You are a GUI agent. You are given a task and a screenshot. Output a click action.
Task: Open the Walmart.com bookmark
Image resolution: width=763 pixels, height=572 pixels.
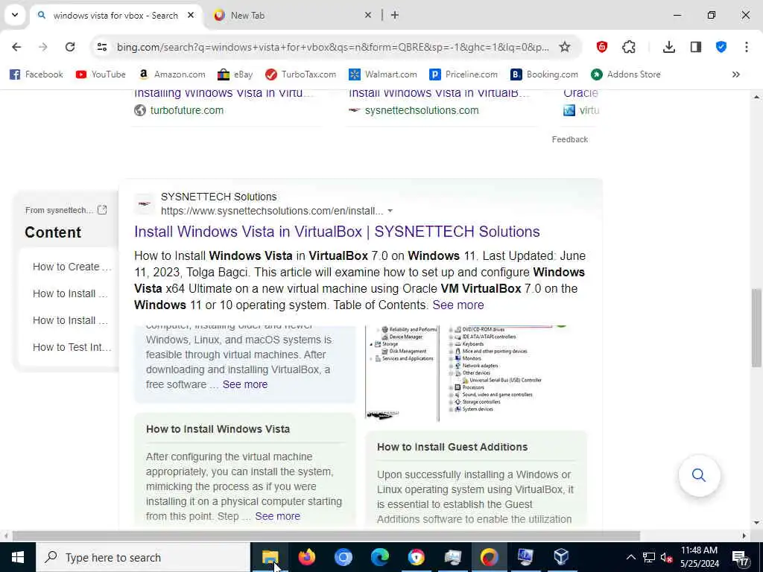click(x=383, y=74)
